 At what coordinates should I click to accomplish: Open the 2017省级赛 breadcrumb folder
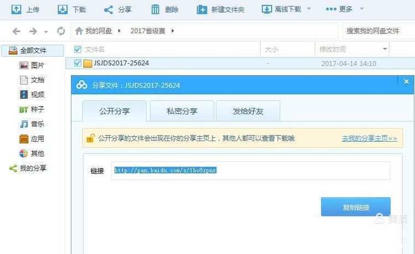tap(148, 31)
